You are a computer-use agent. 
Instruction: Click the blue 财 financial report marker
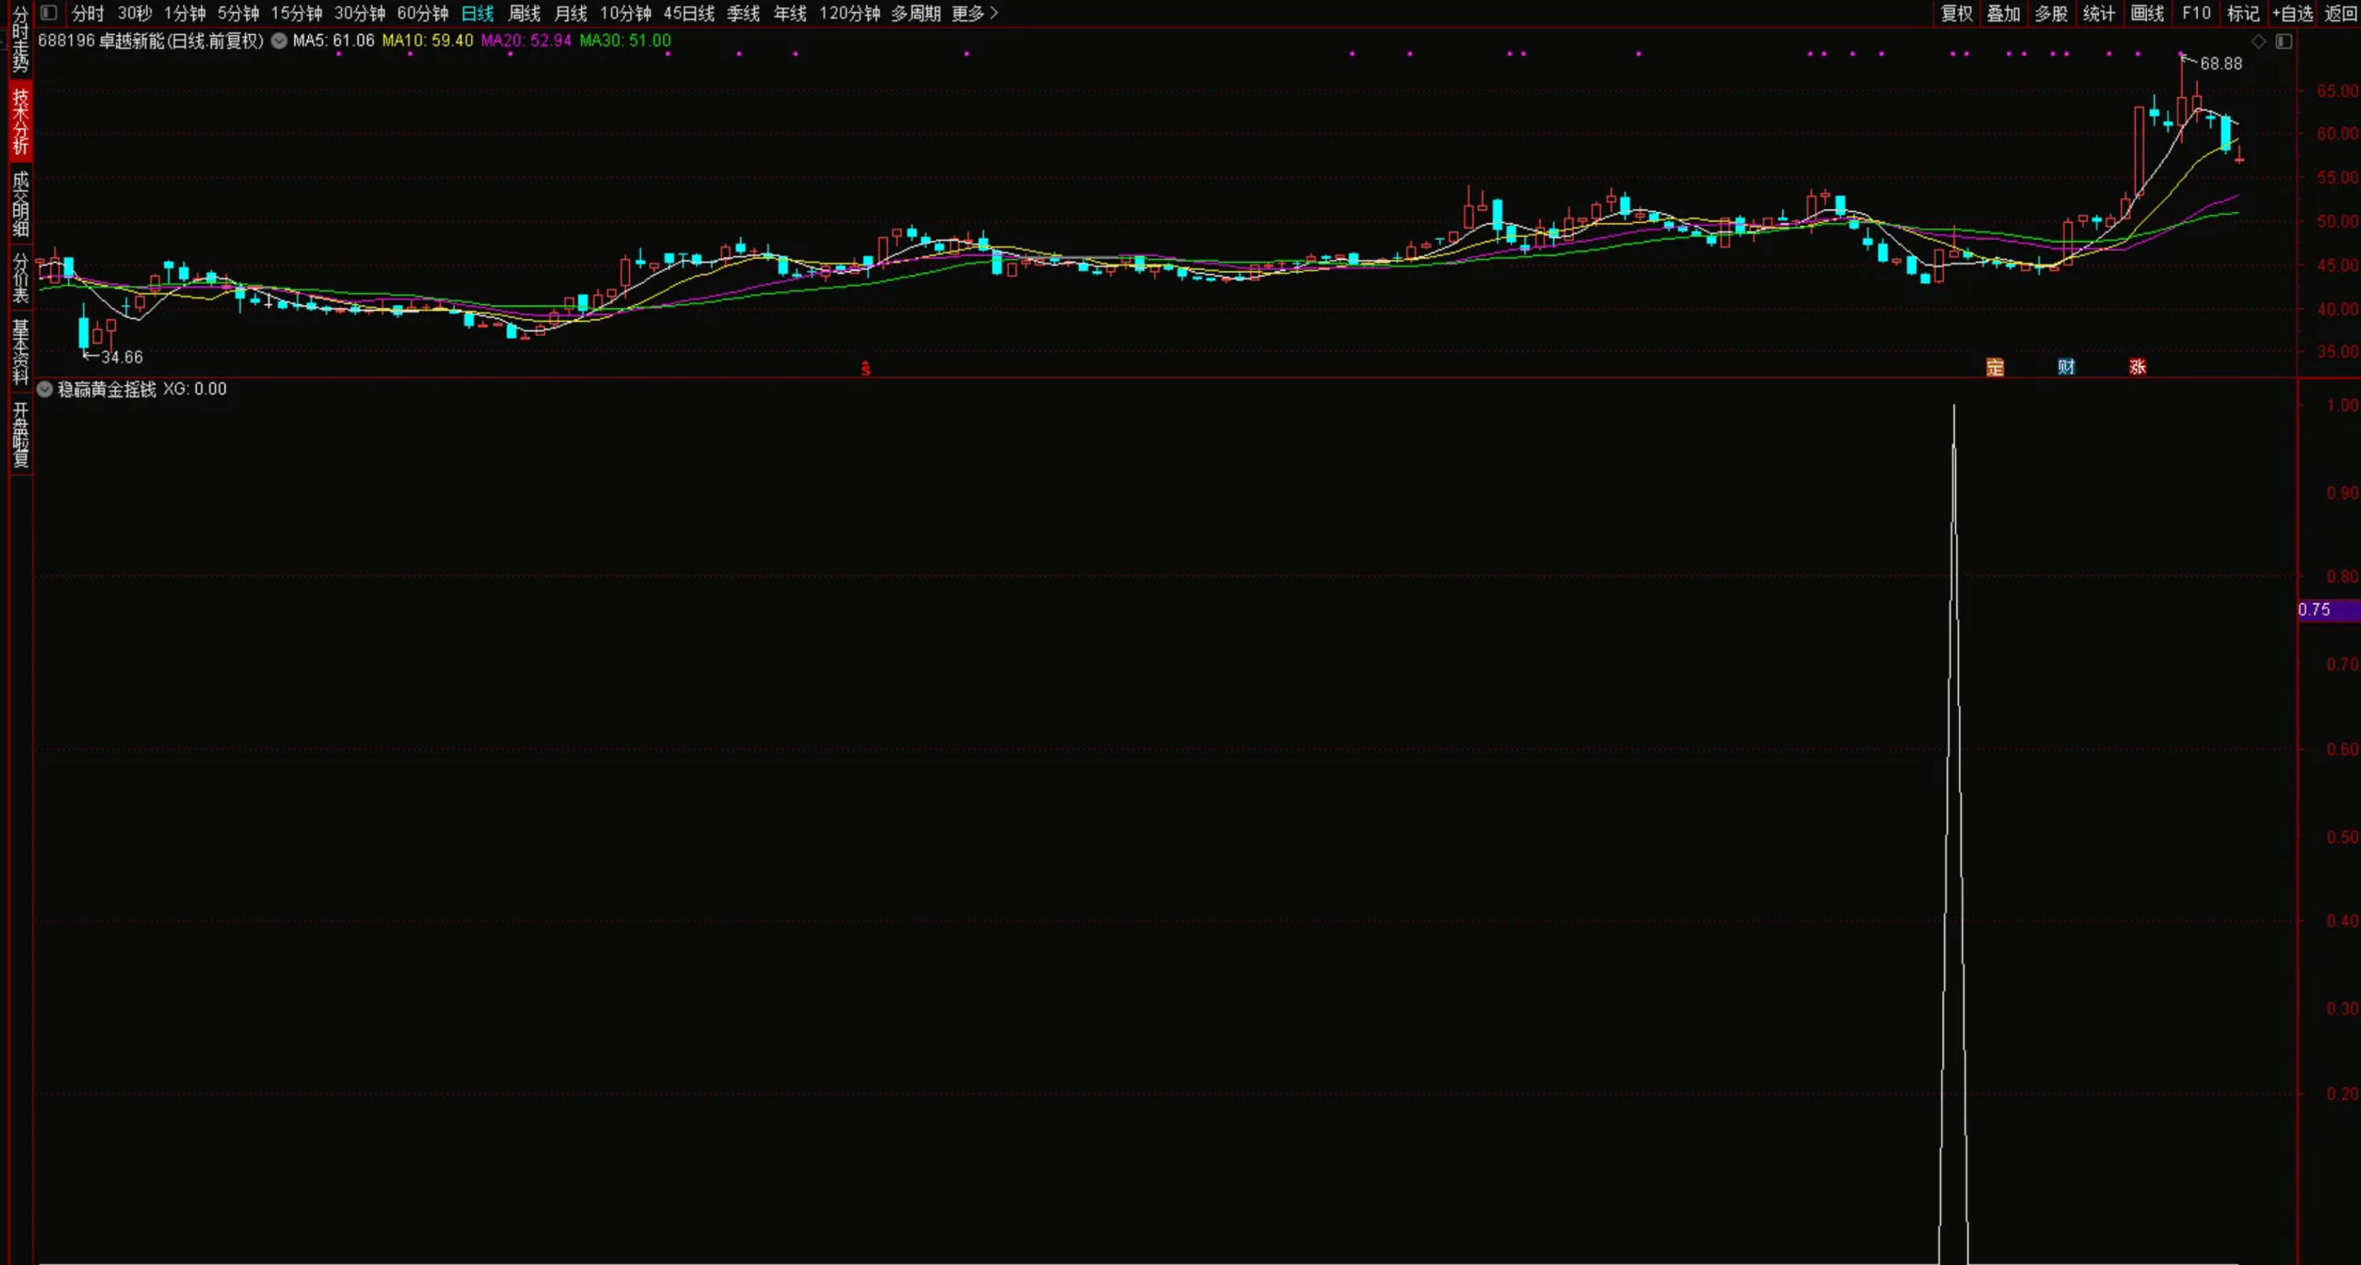(x=2066, y=367)
